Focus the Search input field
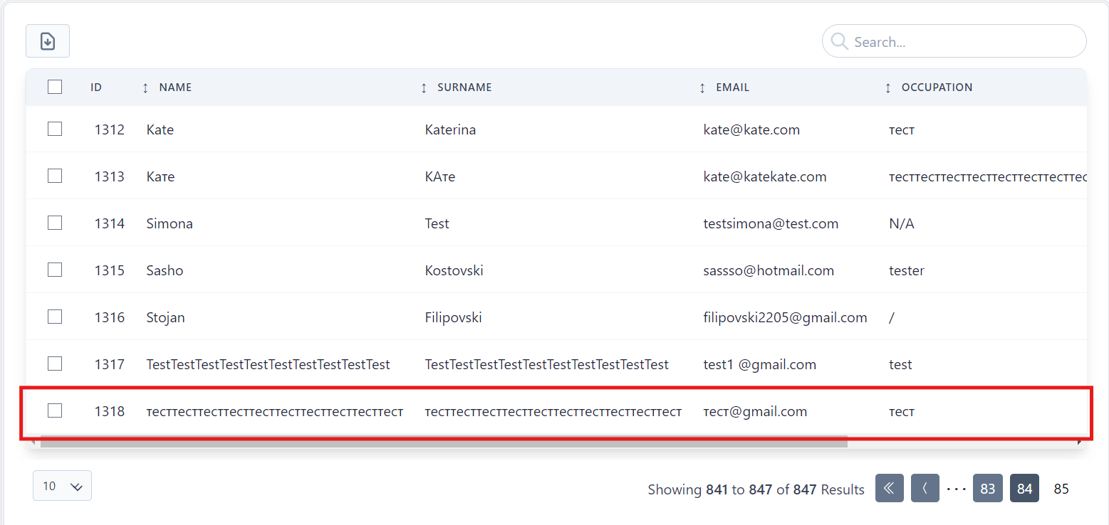Viewport: 1109px width, 525px height. pyautogui.click(x=962, y=42)
